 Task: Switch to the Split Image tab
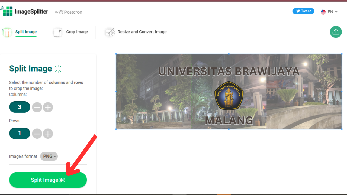(x=26, y=32)
